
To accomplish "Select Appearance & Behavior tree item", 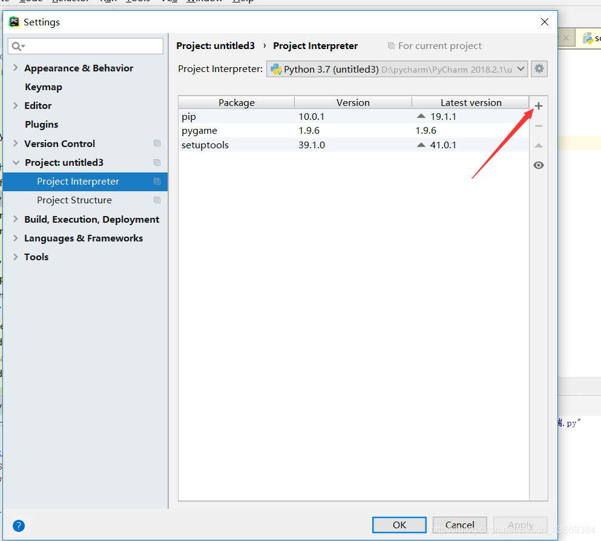I will 79,68.
